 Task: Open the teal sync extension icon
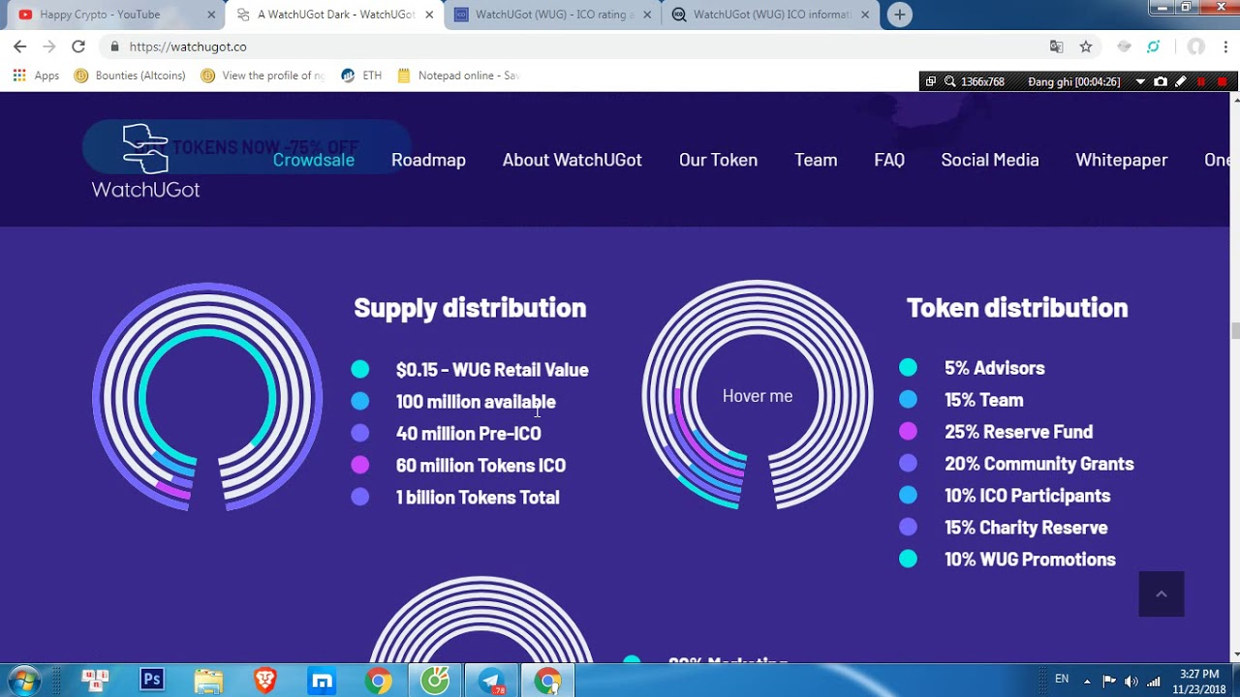click(1153, 46)
